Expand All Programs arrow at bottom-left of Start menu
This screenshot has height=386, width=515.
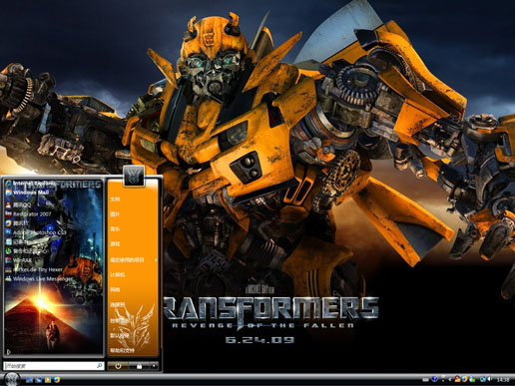point(9,351)
